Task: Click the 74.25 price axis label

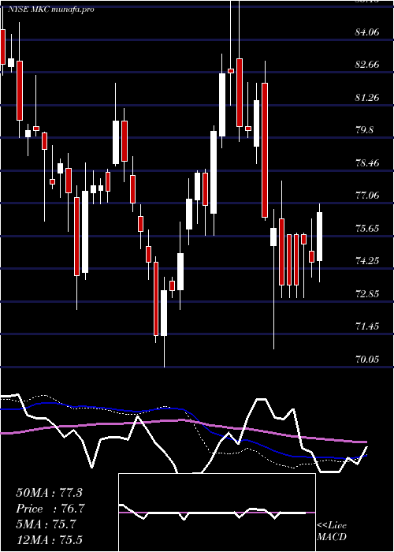Action: [367, 261]
